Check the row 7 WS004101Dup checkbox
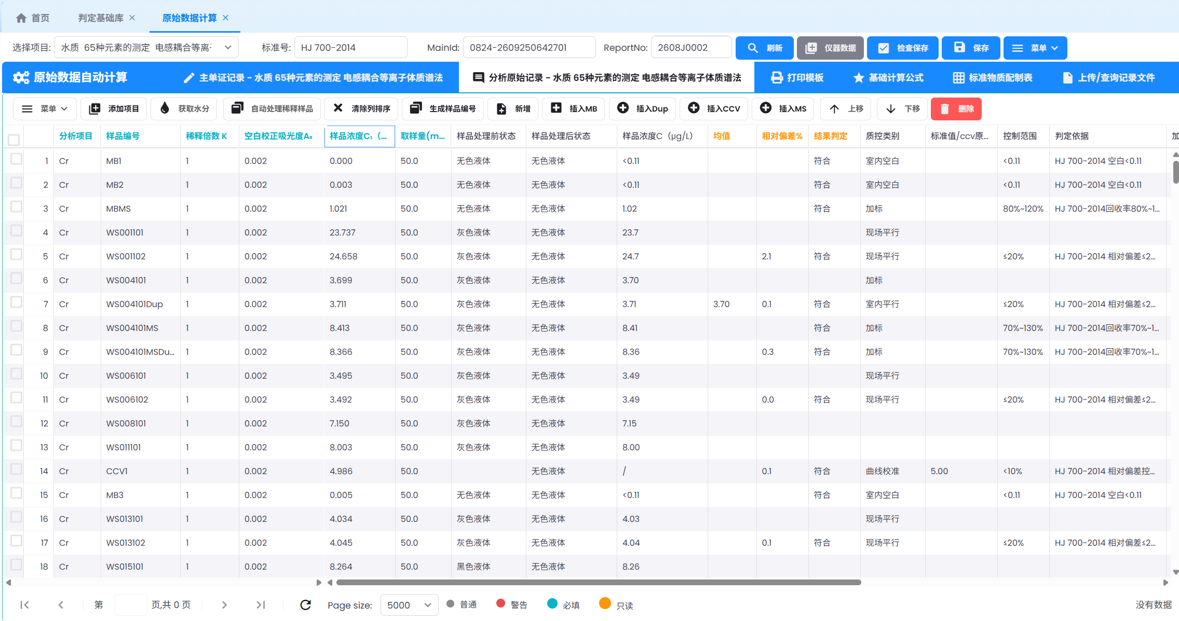1179x621 pixels. click(x=17, y=302)
